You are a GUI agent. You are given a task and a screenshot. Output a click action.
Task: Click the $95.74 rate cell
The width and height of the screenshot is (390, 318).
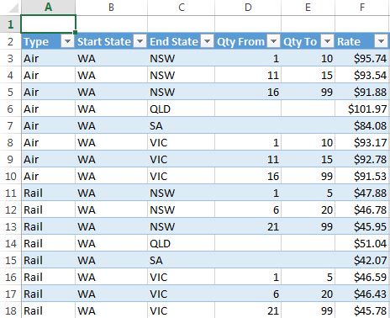point(362,58)
